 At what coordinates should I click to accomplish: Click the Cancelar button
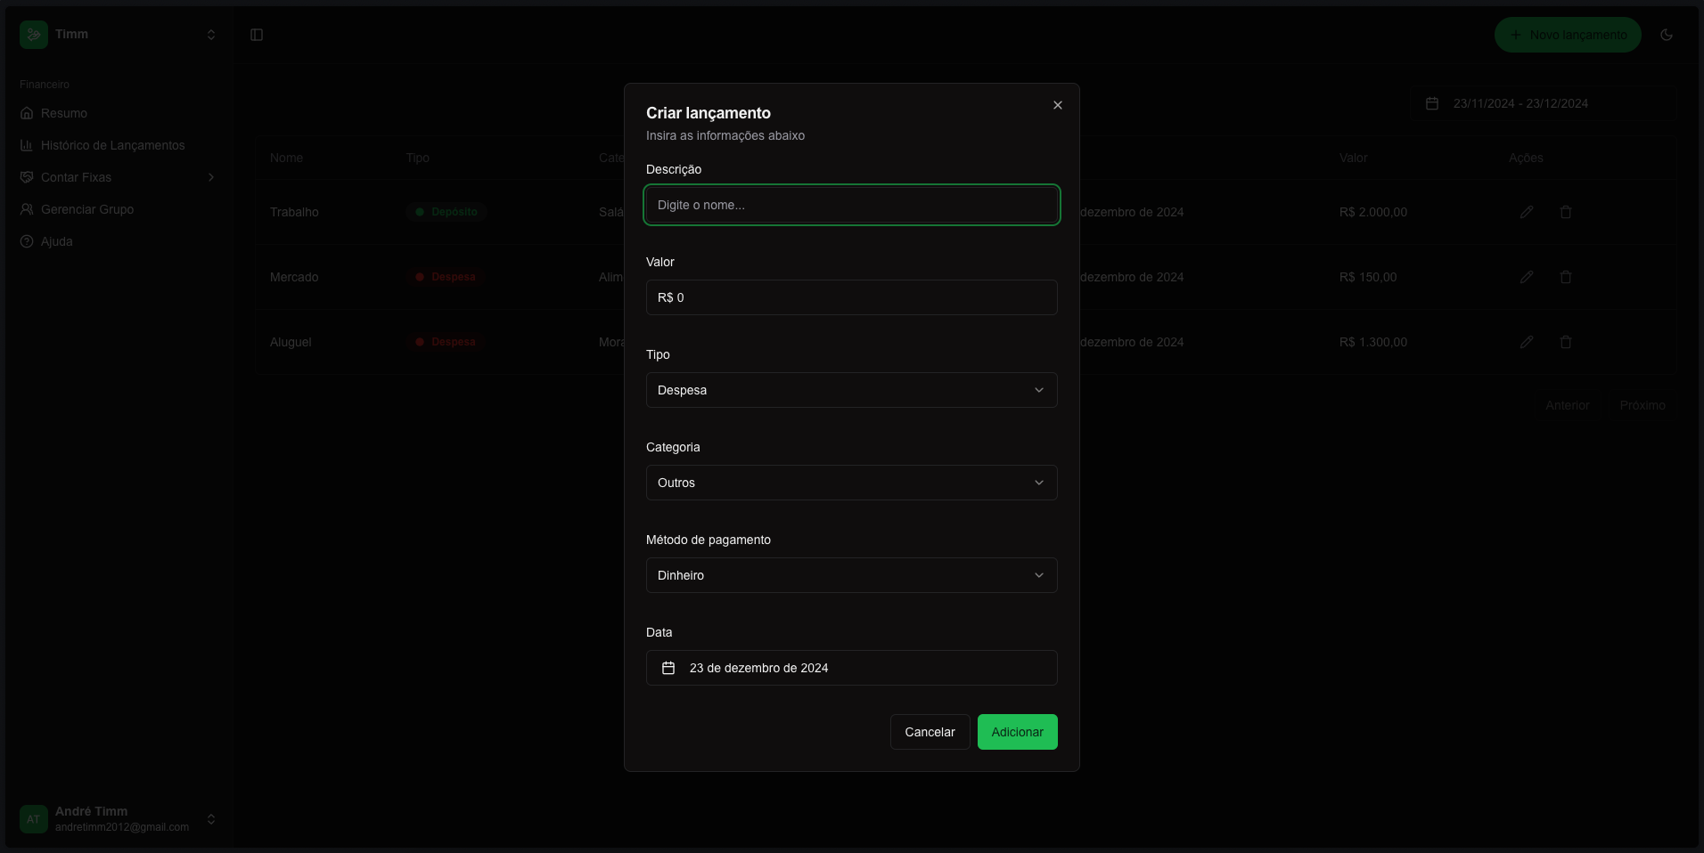click(x=930, y=732)
